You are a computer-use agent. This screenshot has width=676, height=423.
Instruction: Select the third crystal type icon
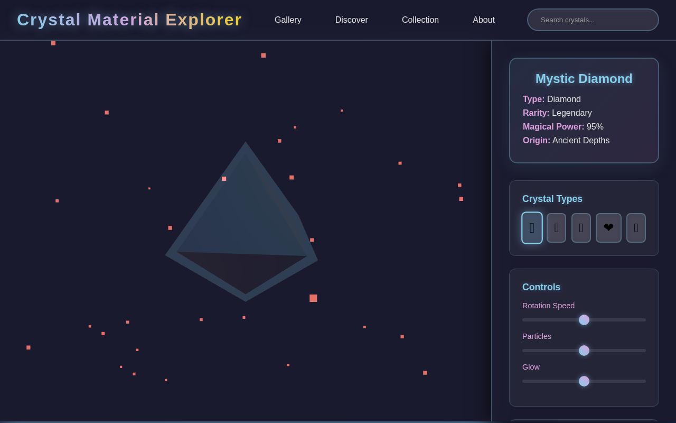(581, 227)
